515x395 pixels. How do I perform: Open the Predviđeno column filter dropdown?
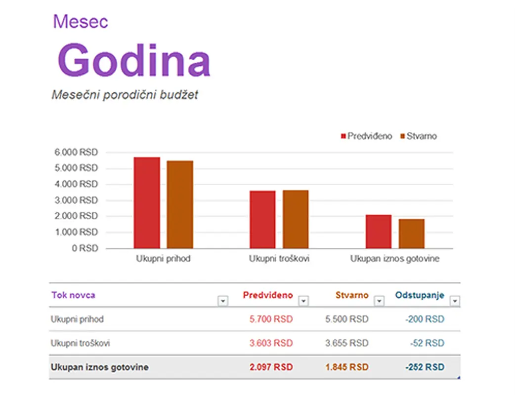[303, 300]
